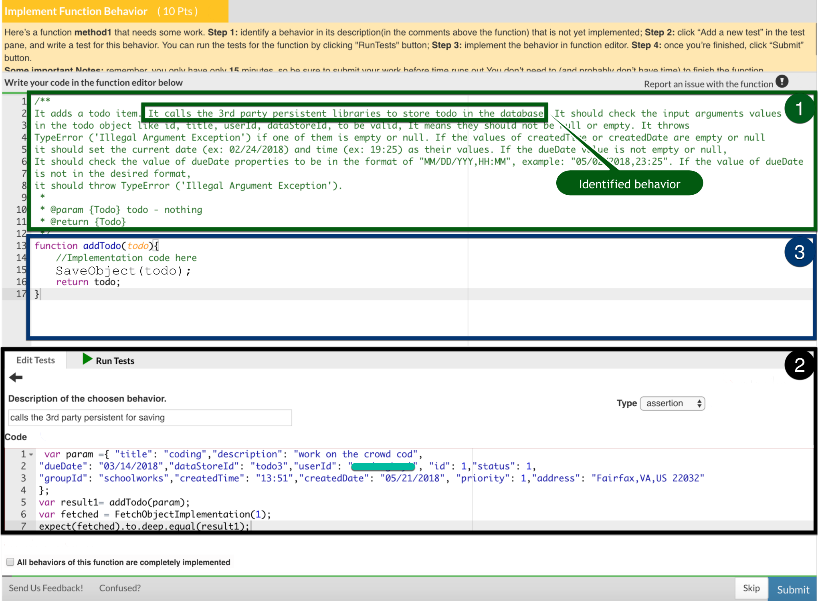Check 'All behaviors of this function are completely implemented'
This screenshot has width=818, height=601.
[x=10, y=562]
